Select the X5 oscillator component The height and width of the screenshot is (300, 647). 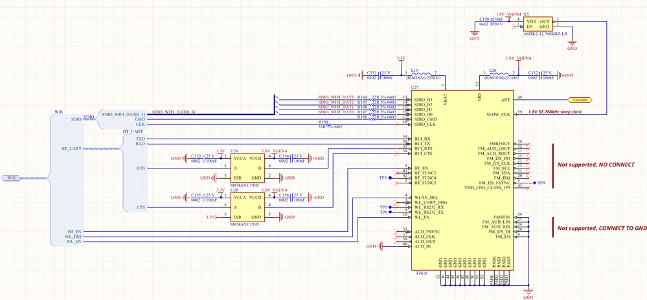pos(538,25)
